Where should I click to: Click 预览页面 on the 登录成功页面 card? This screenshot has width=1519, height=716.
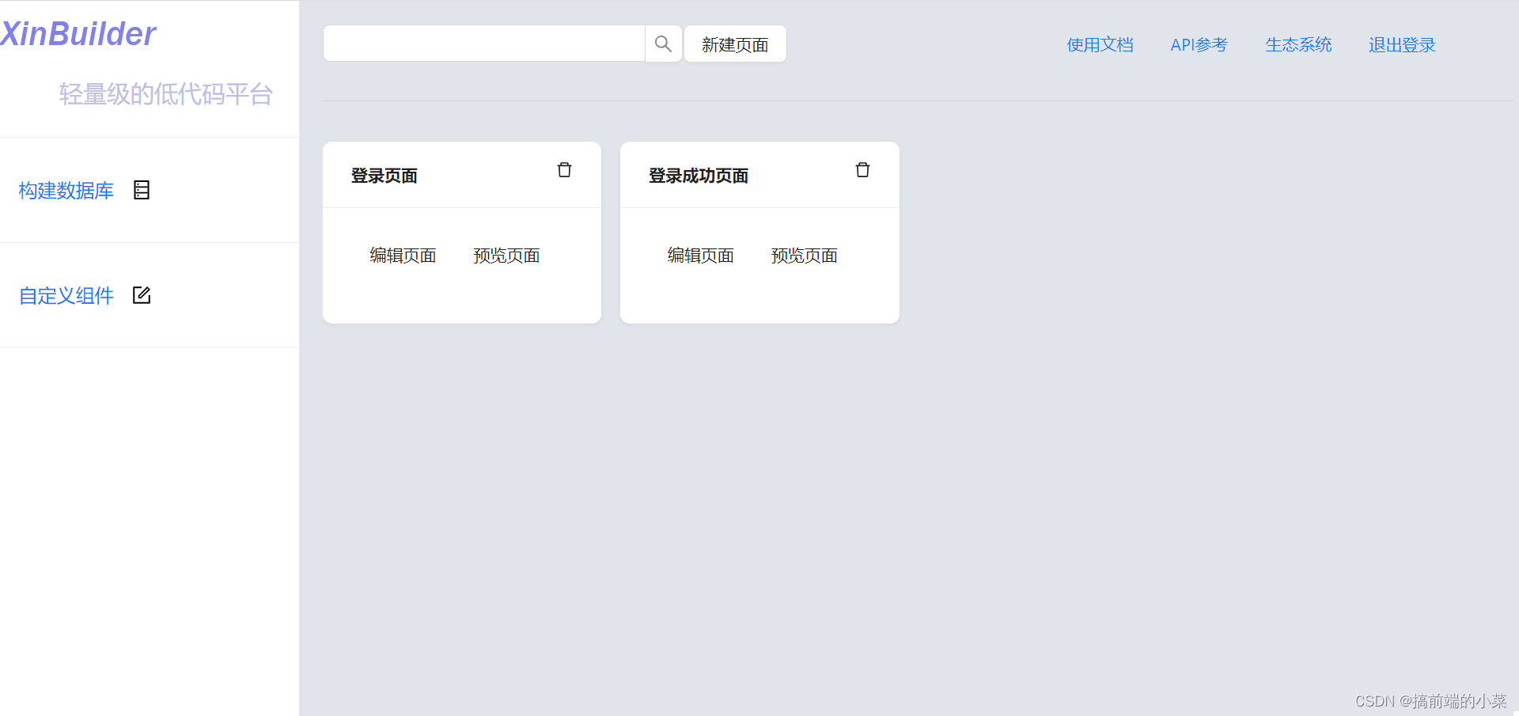804,255
